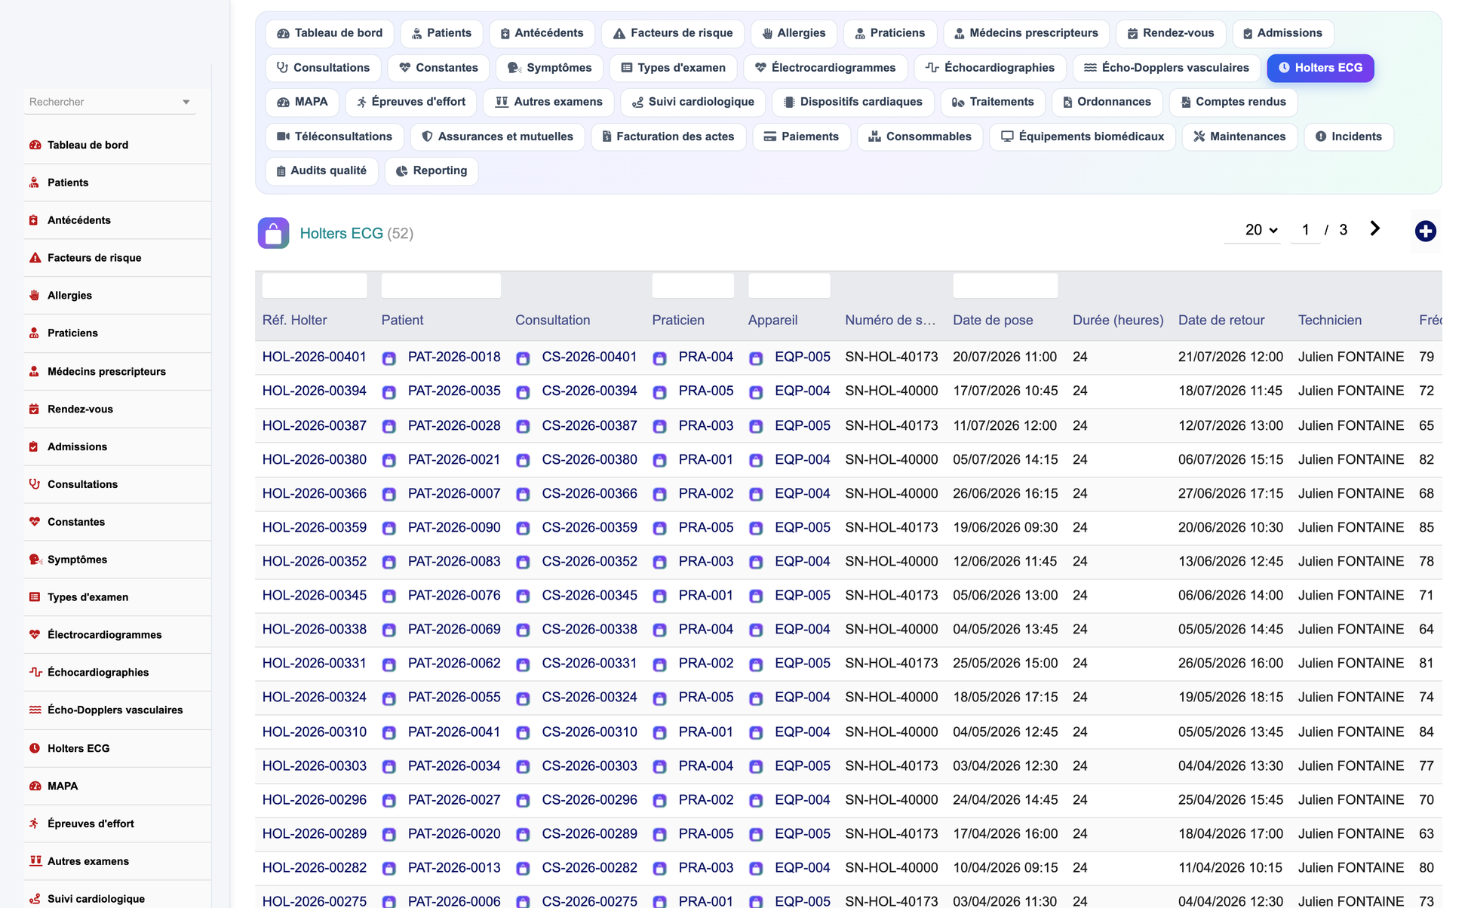The width and height of the screenshot is (1468, 908).
Task: Click the Patient column filter field
Action: [x=441, y=286]
